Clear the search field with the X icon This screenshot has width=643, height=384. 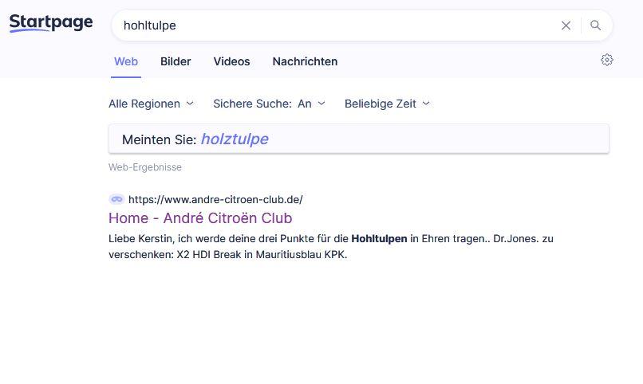[566, 25]
